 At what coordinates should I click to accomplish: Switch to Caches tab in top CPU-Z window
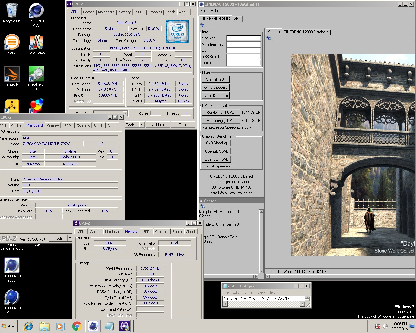point(88,12)
